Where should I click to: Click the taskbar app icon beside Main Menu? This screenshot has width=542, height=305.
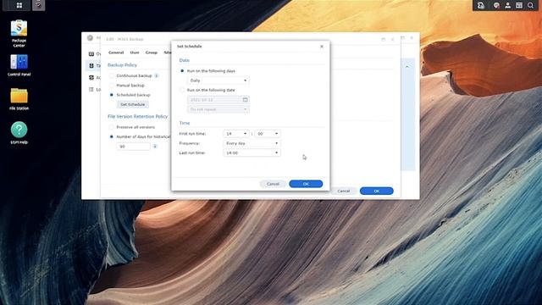38,5
